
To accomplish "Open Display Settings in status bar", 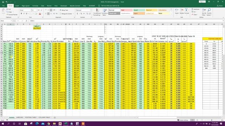I will tap(183, 120).
